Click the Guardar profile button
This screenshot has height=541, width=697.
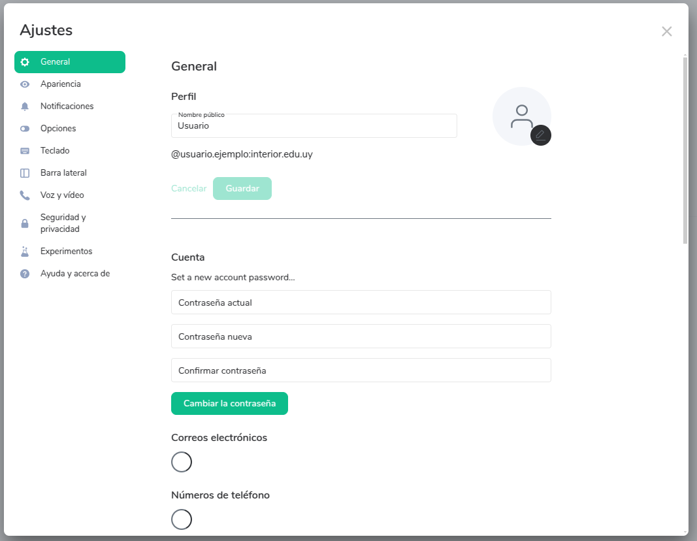click(242, 188)
